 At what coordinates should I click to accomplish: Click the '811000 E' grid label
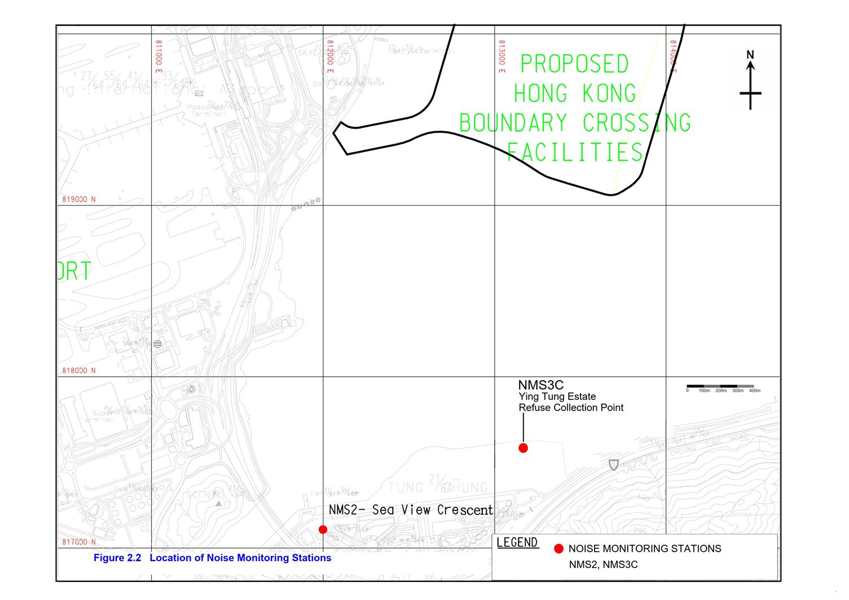pos(159,56)
